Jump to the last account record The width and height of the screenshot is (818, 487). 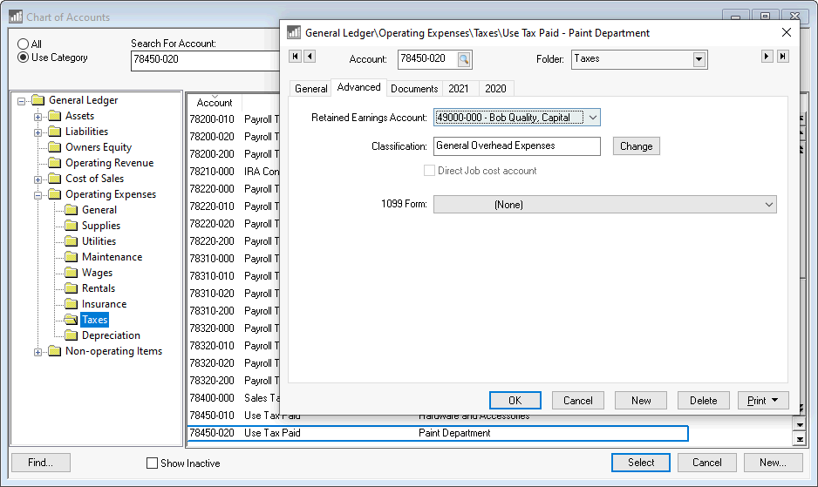[x=782, y=57]
